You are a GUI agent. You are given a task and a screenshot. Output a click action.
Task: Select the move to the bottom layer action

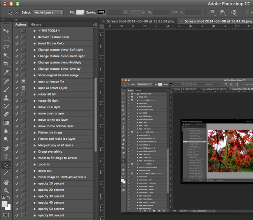(x=56, y=126)
